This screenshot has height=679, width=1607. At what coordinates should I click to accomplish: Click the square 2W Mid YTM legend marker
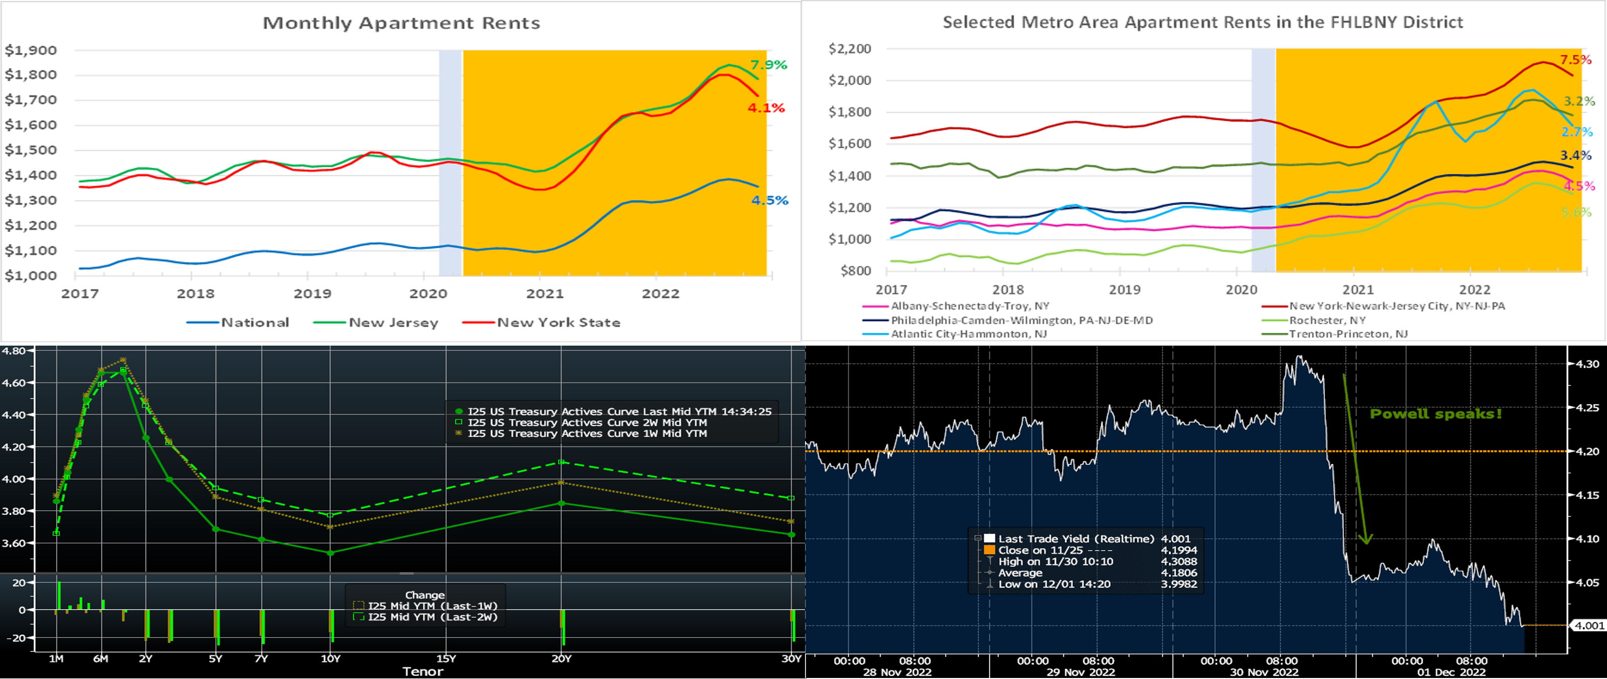pyautogui.click(x=459, y=422)
